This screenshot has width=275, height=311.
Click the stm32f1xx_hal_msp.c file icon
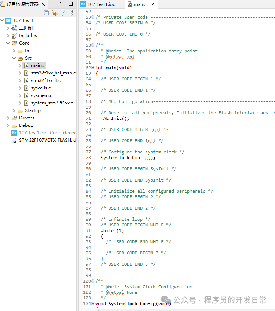(x=26, y=73)
